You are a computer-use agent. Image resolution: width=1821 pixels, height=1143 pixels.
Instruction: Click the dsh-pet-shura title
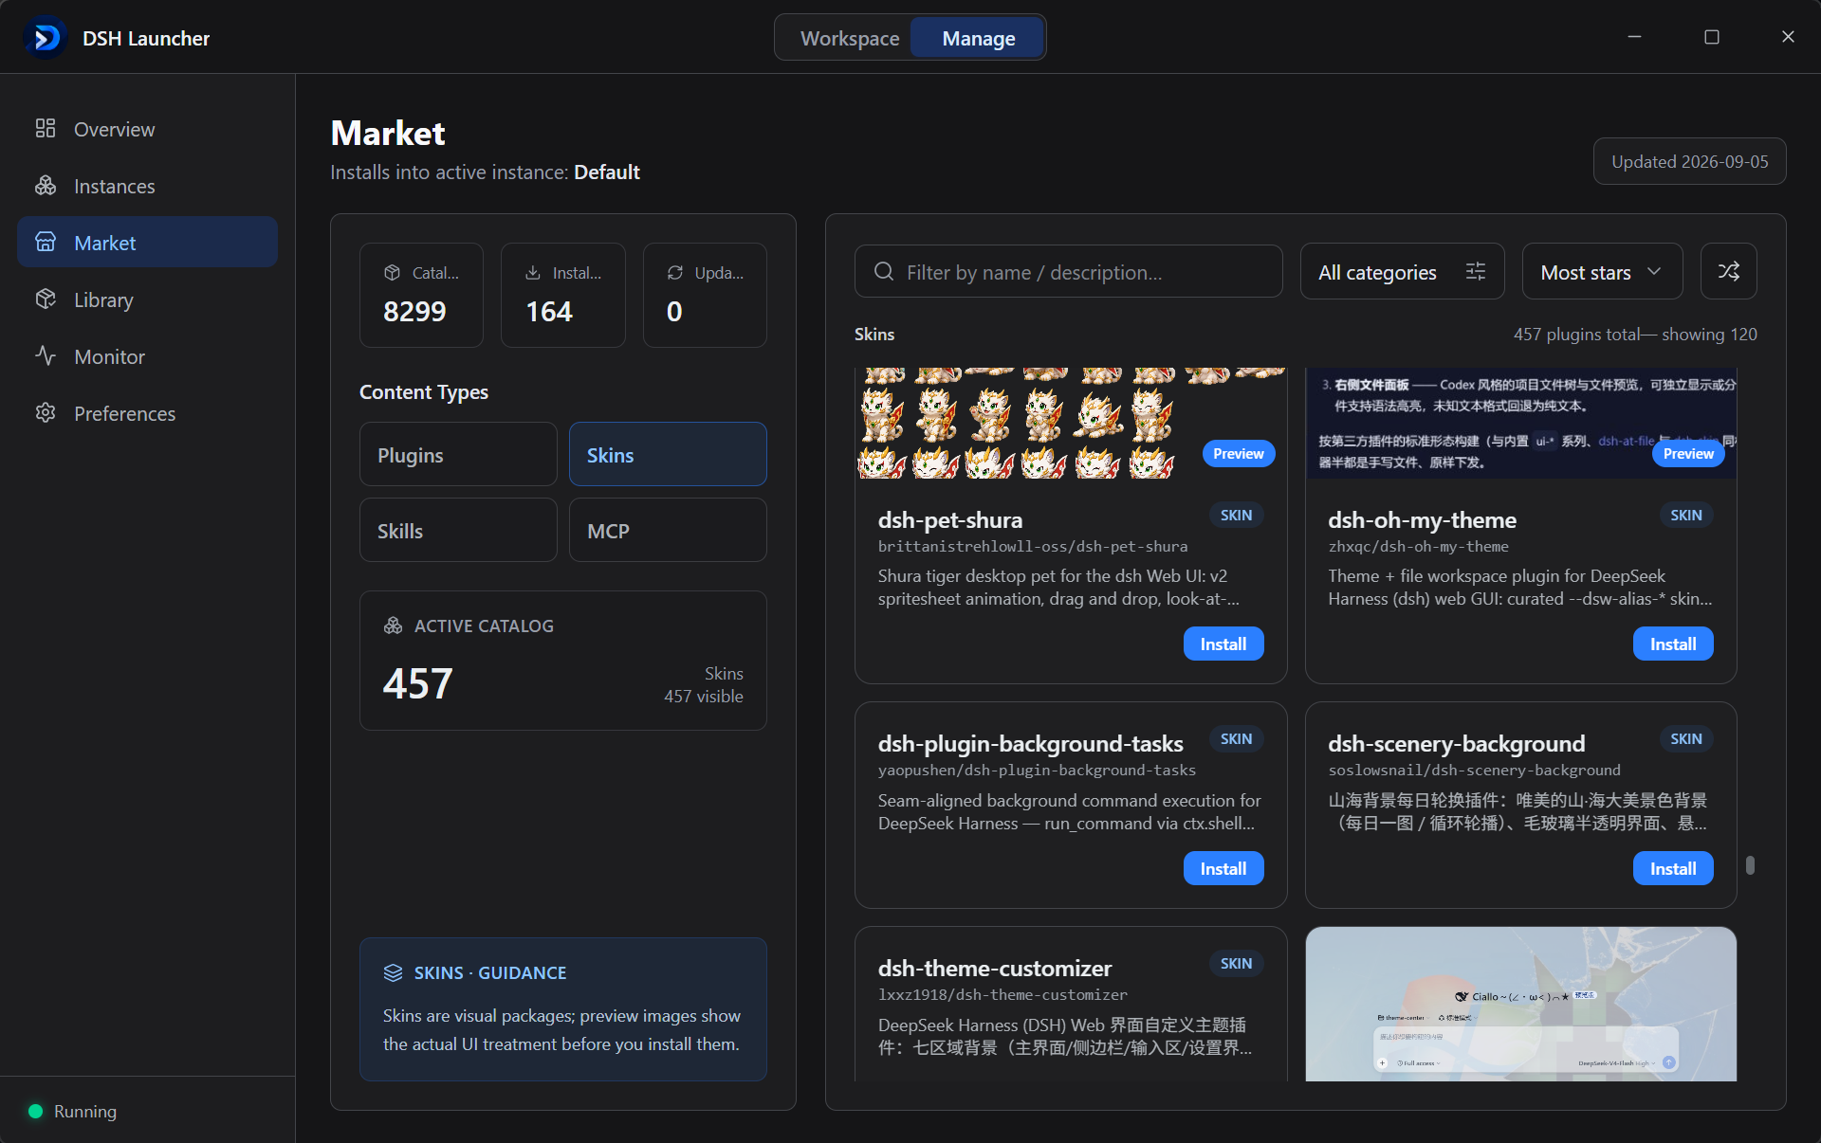pos(949,519)
